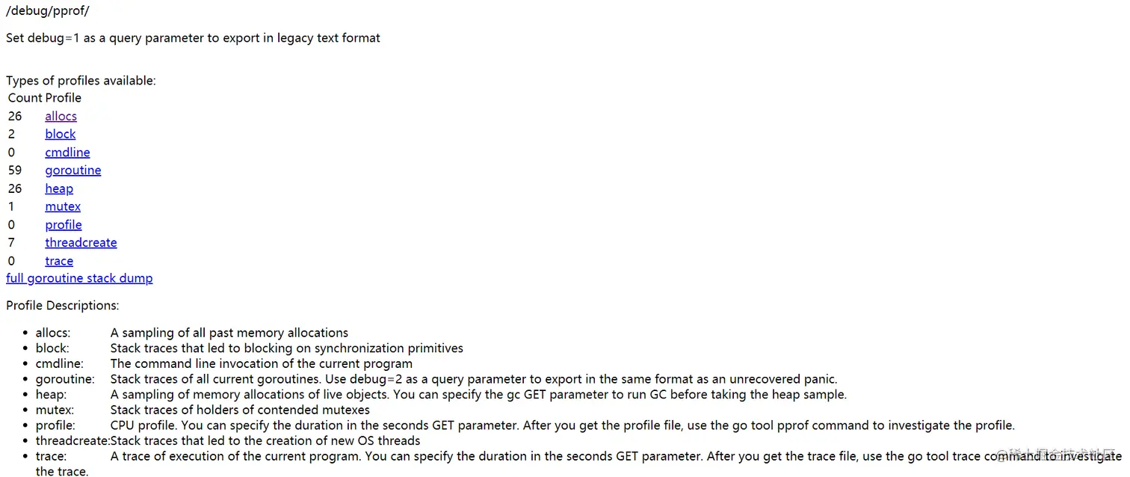Click the threadcreate count value 7

point(11,243)
